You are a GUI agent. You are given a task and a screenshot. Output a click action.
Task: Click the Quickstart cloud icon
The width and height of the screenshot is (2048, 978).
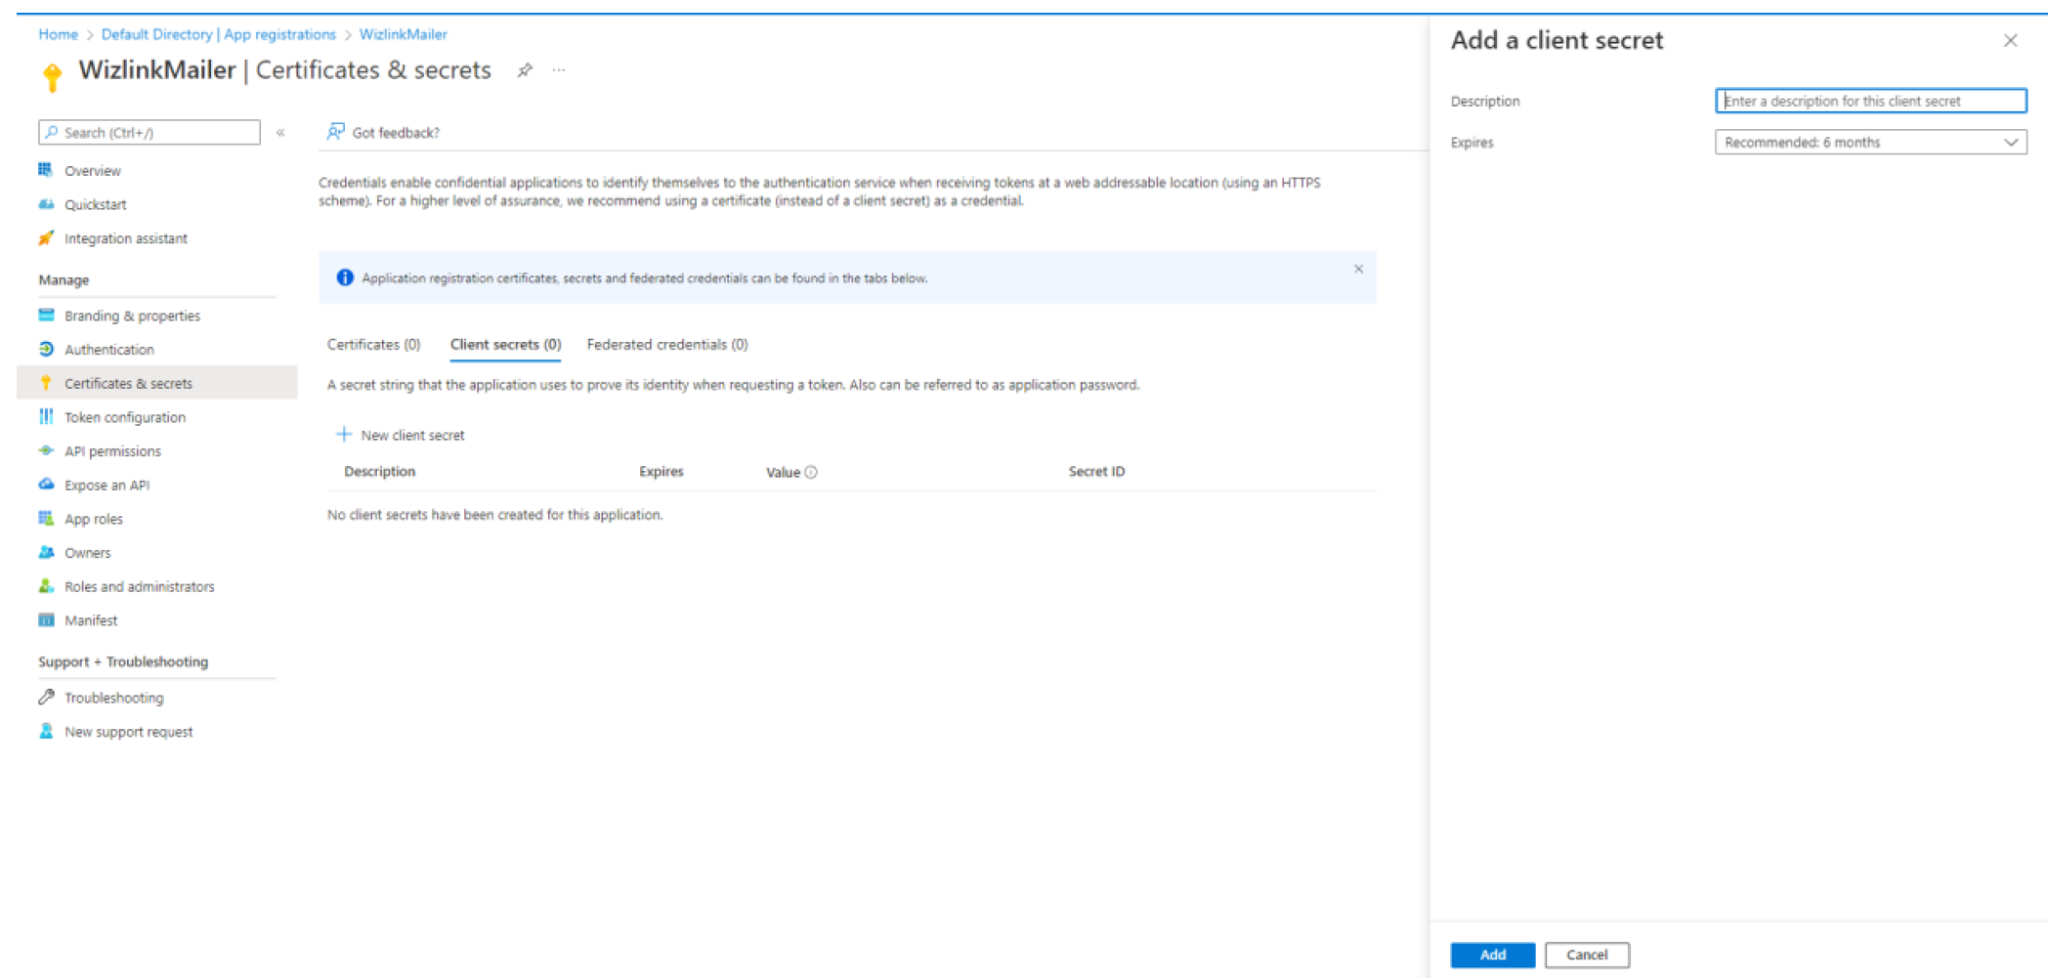pyautogui.click(x=46, y=204)
